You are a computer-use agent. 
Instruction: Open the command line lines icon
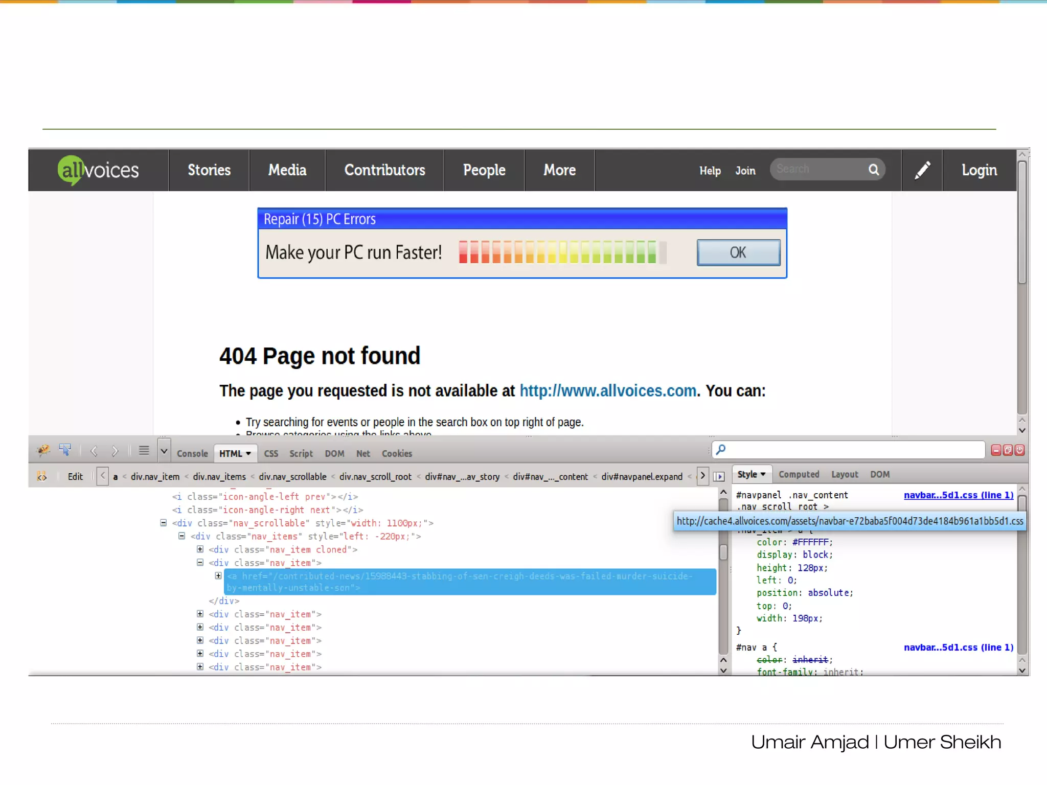(144, 451)
